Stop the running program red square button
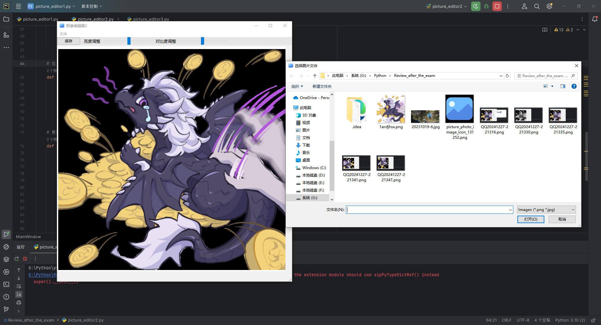Image resolution: width=601 pixels, height=325 pixels. coord(497,6)
